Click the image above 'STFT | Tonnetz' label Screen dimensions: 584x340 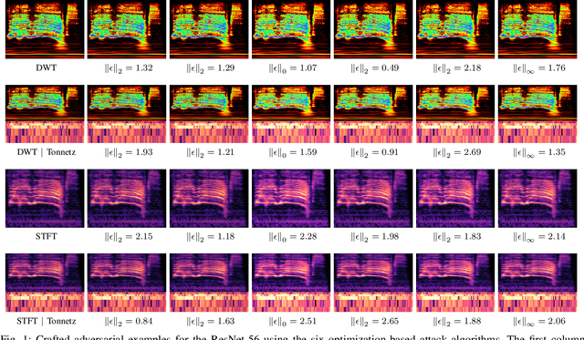45,283
